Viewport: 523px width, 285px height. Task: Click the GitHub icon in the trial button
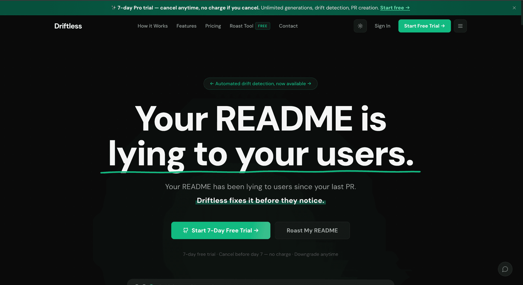click(186, 230)
